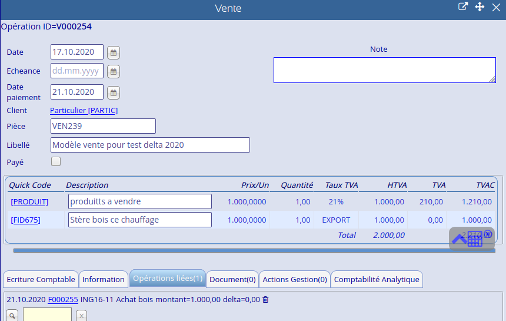The image size is (506, 321).
Task: Clear linked operation field with X button
Action: (81, 316)
